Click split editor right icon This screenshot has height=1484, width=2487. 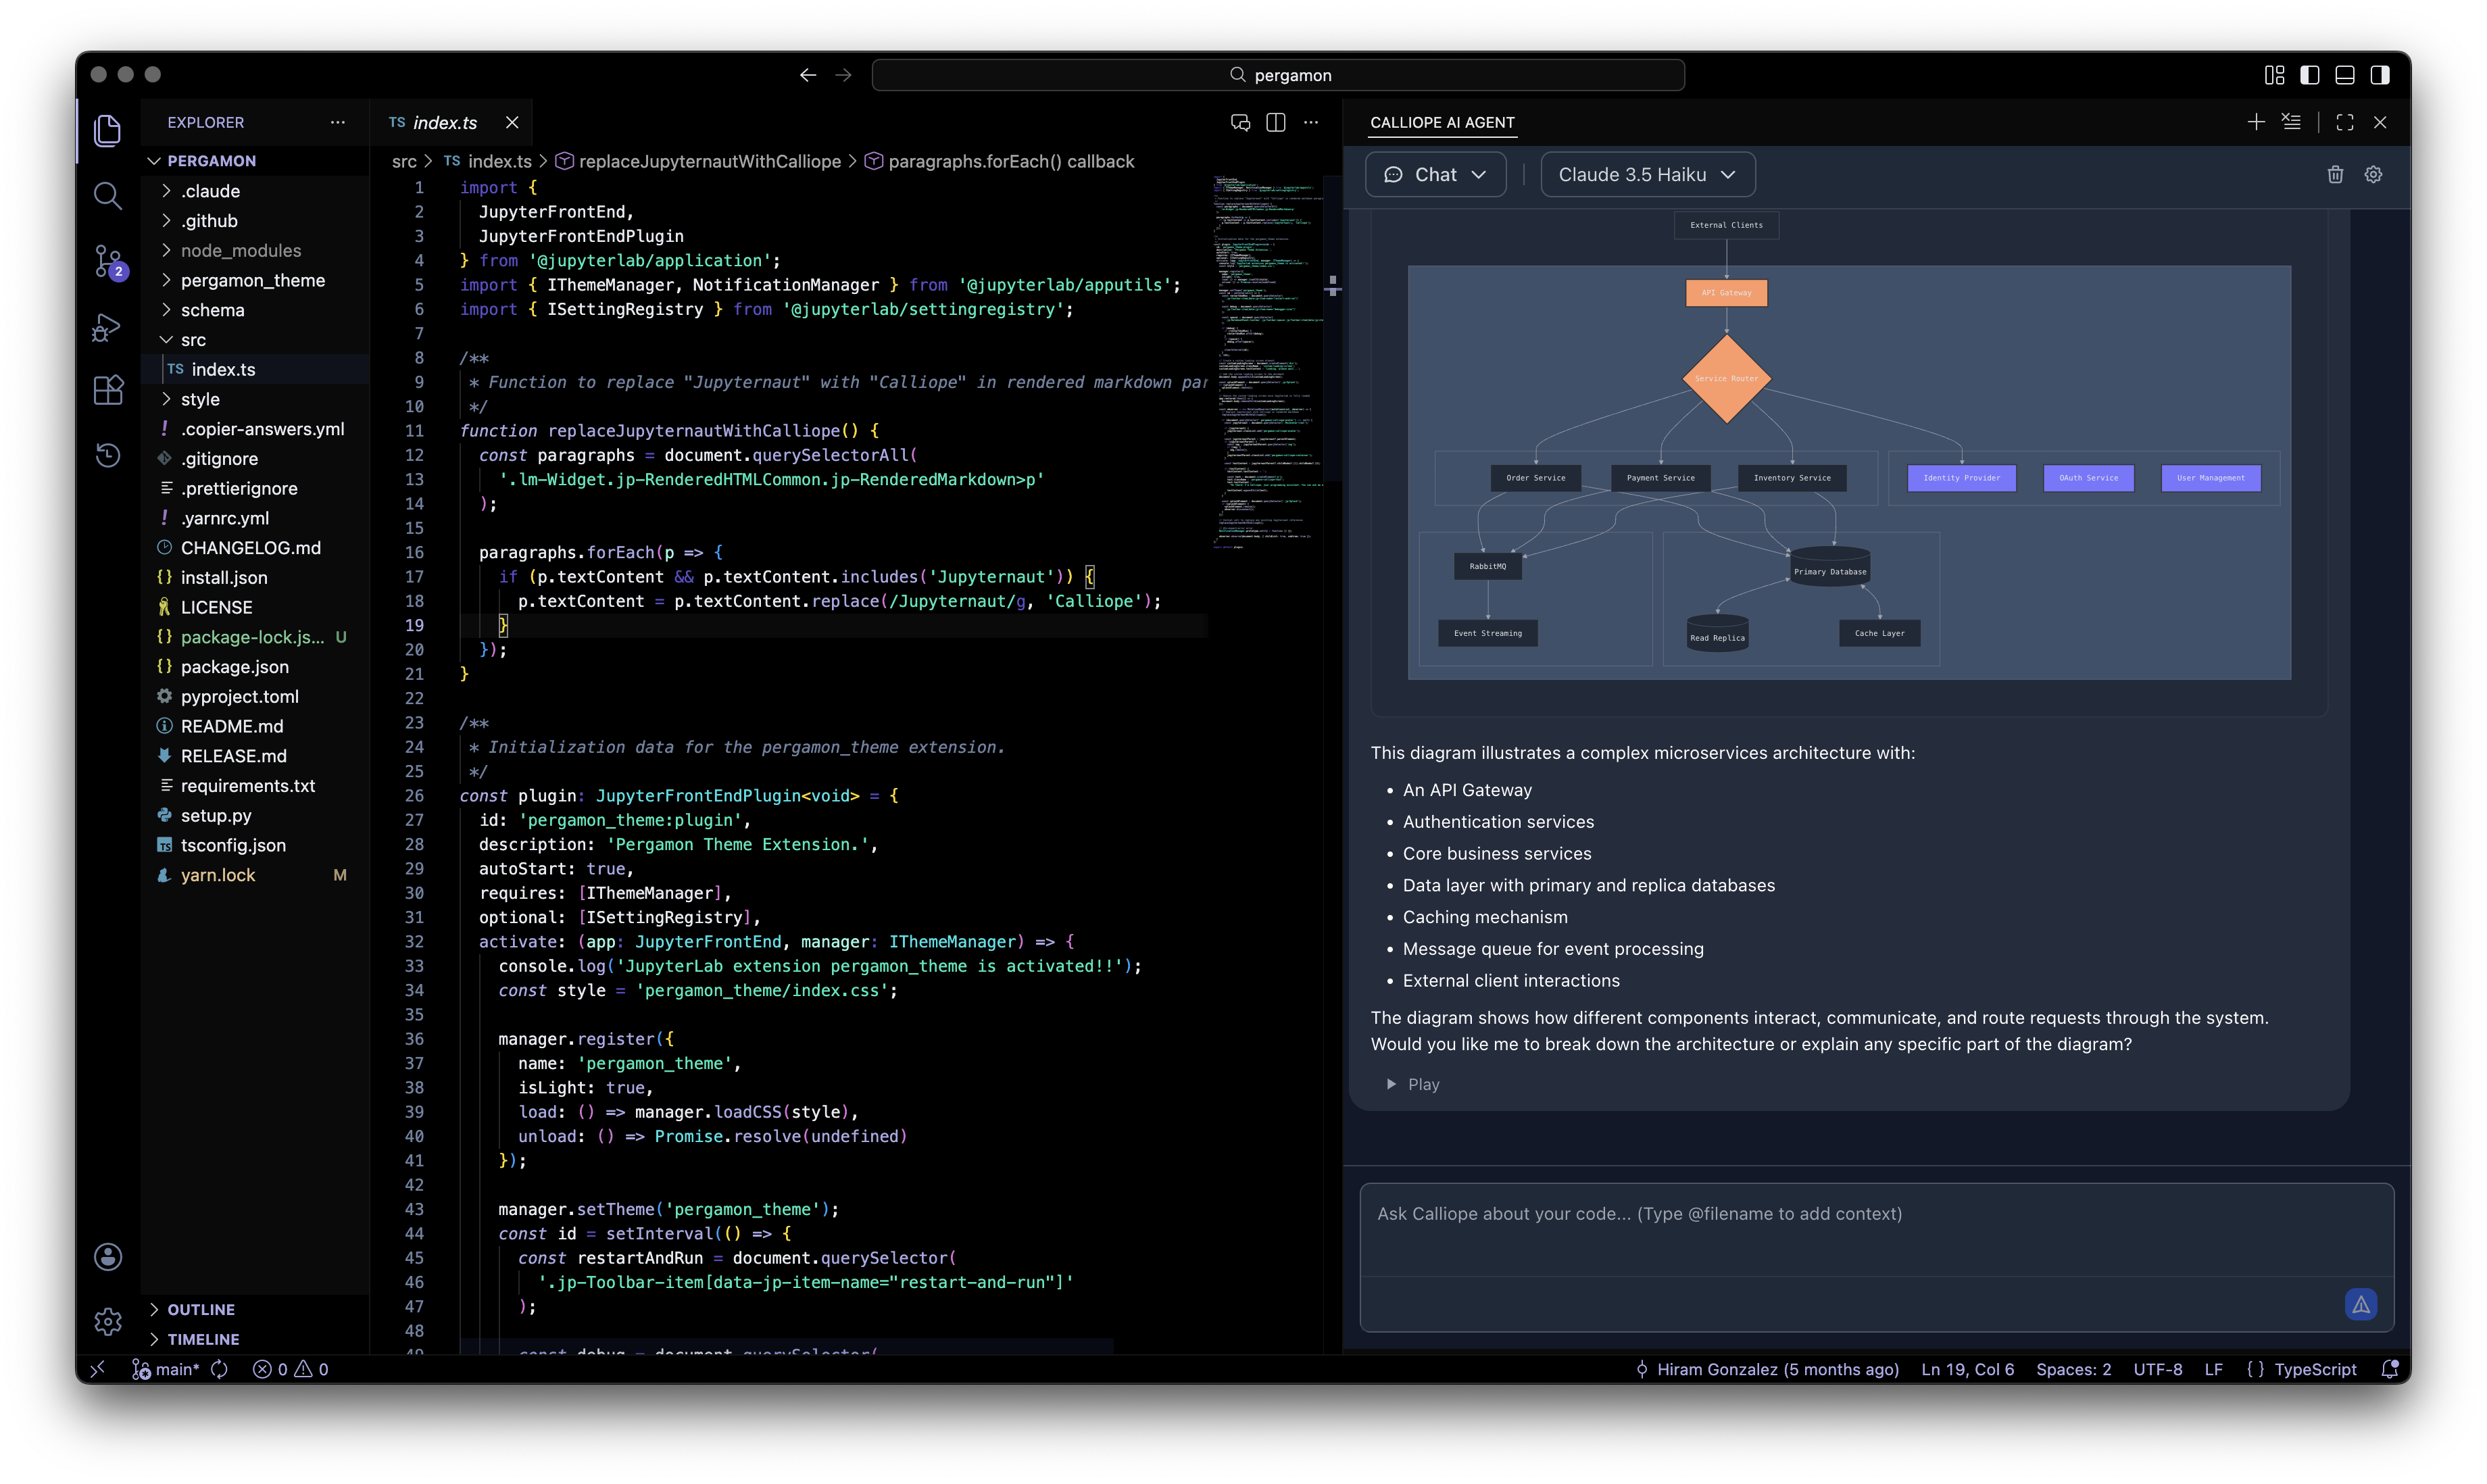coord(1275,122)
